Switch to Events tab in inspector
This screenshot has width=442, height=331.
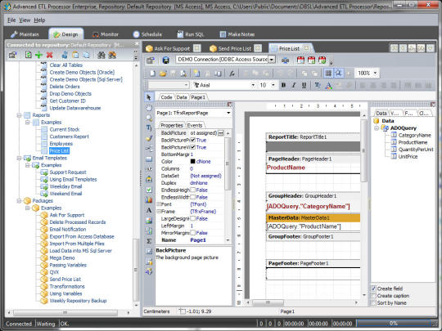click(x=195, y=125)
